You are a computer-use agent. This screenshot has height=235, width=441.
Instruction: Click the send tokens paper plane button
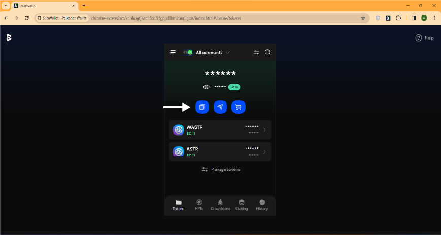pos(220,107)
